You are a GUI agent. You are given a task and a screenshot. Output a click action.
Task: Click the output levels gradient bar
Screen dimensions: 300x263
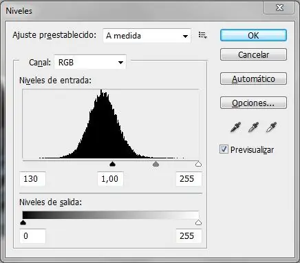[111, 215]
